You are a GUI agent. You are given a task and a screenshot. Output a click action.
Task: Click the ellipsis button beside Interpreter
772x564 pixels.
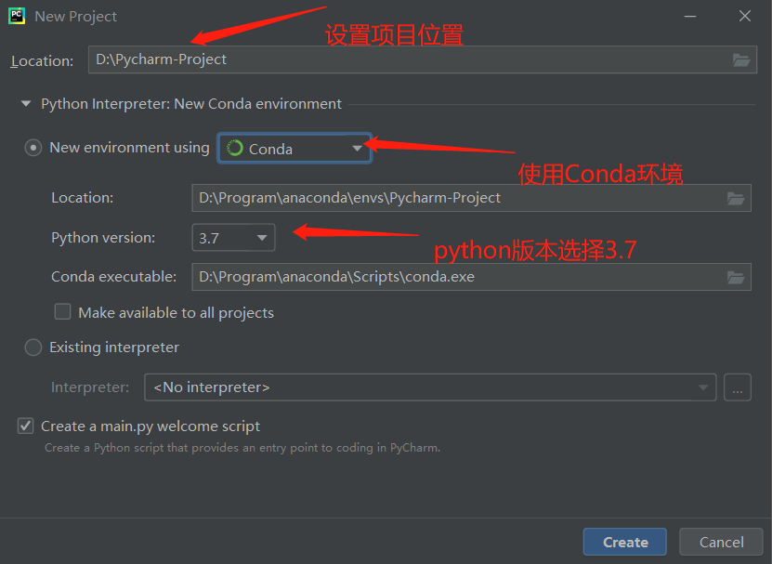pos(737,387)
